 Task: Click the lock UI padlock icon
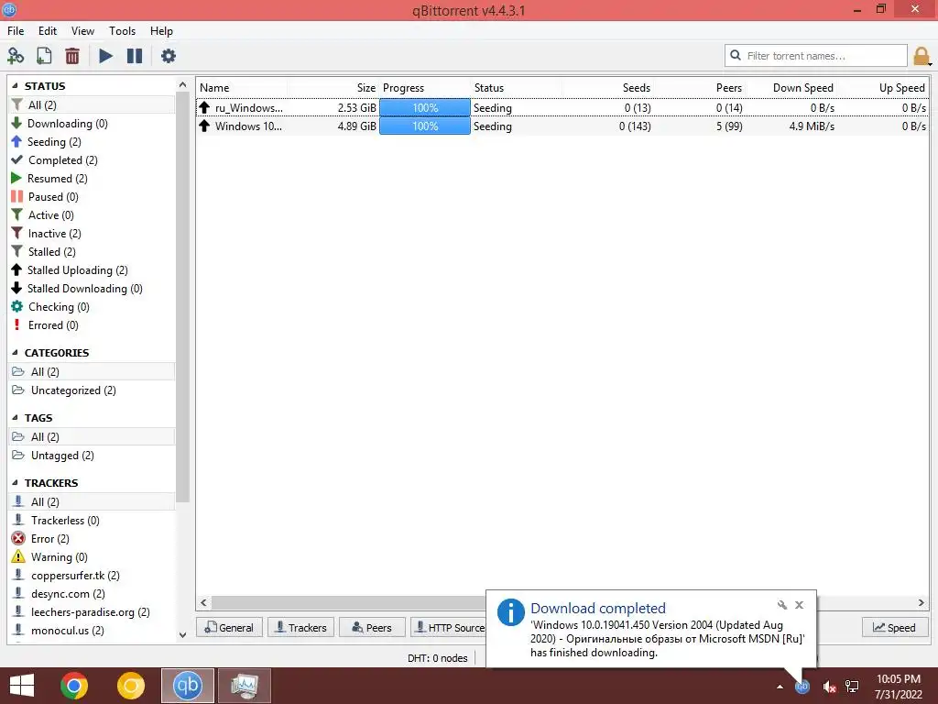pos(922,56)
